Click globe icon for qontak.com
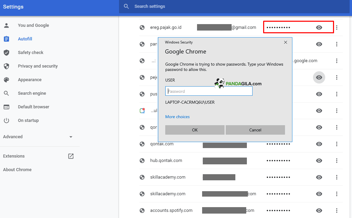Screen dimensions: 352x218 point(142,144)
